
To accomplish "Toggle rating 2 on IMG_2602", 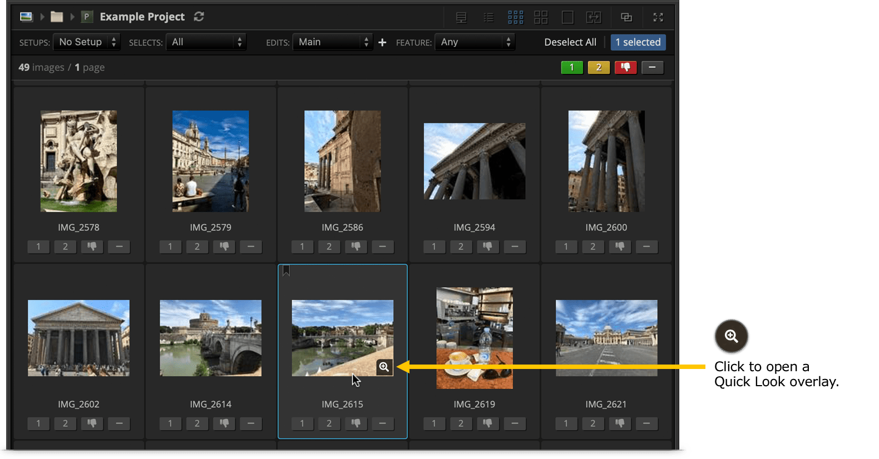I will [x=65, y=423].
